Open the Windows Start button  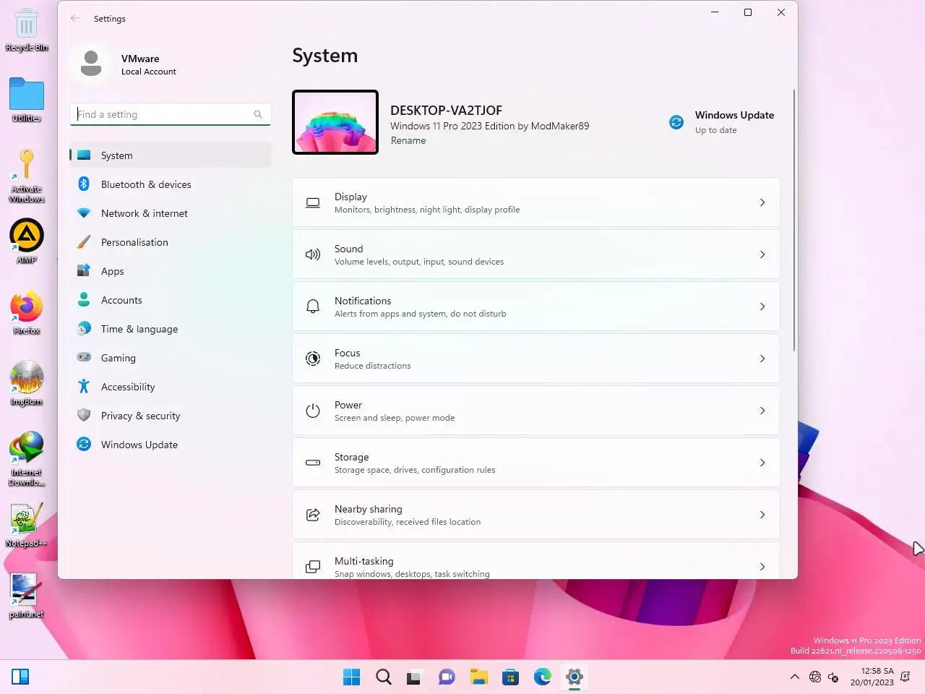tap(351, 677)
